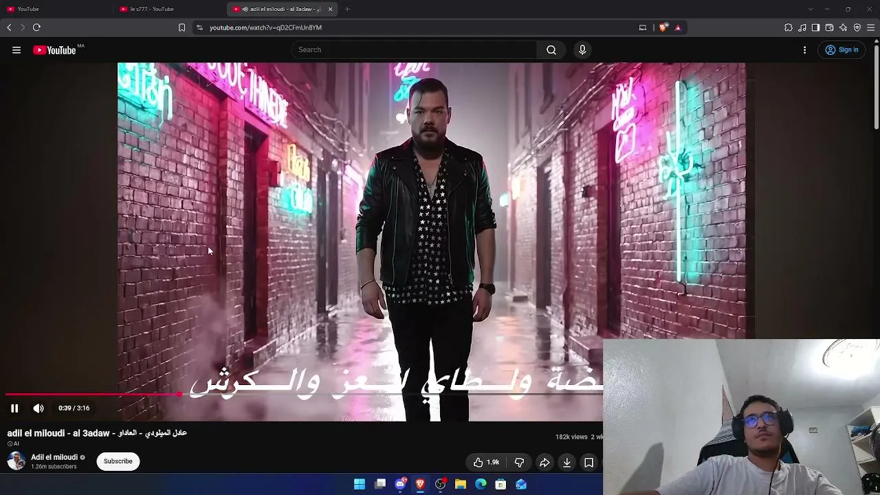Go forward in browser history

click(23, 27)
